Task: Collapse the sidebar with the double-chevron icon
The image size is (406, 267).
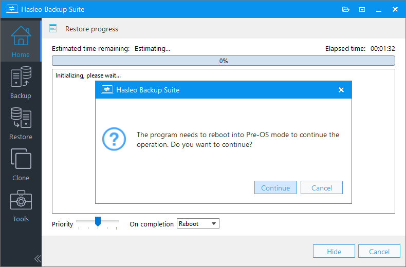Action: pos(38,258)
